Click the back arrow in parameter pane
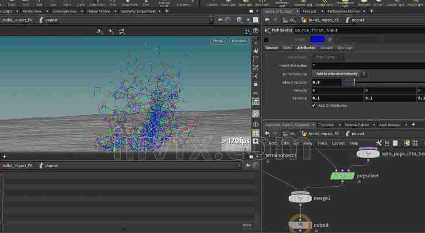Viewport: 425px width, 233px height. pos(267,20)
